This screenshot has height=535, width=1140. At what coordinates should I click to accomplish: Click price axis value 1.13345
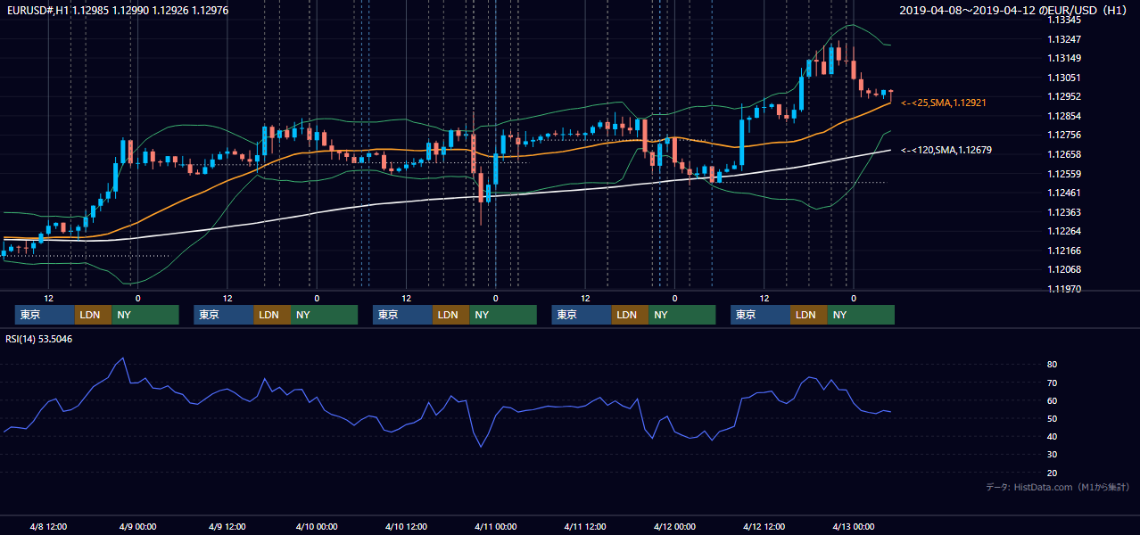click(x=1064, y=20)
